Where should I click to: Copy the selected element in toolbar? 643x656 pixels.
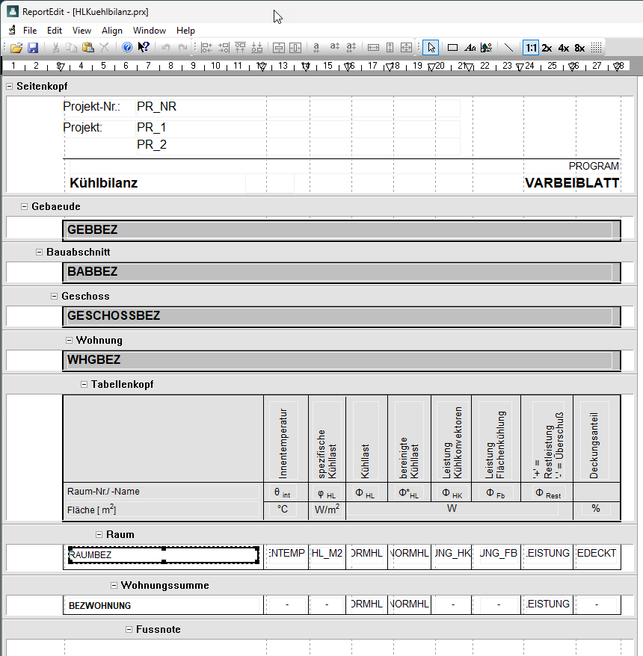pyautogui.click(x=71, y=48)
